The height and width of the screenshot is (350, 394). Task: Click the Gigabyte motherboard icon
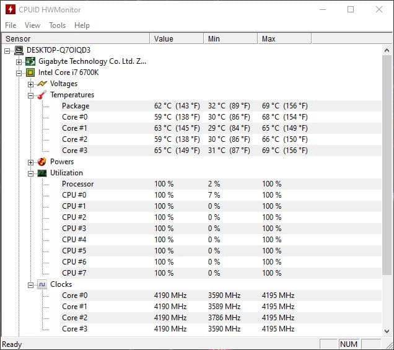[30, 61]
